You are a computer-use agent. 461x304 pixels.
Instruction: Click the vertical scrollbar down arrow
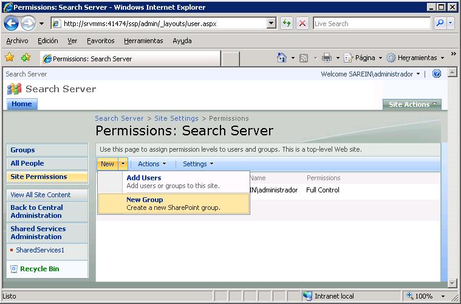pyautogui.click(x=452, y=283)
